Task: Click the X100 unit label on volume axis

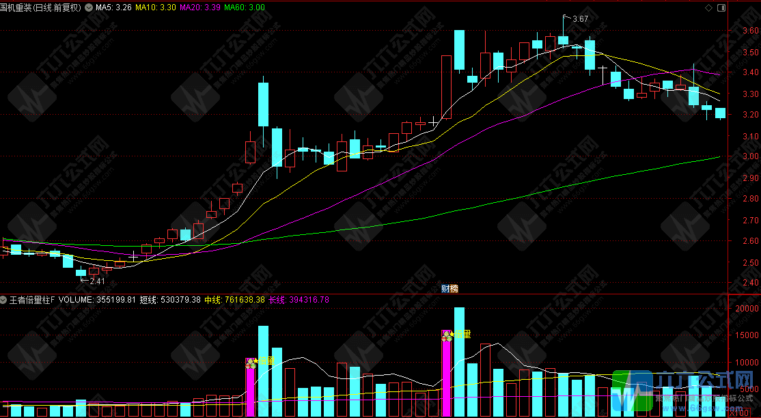Action: coord(737,412)
